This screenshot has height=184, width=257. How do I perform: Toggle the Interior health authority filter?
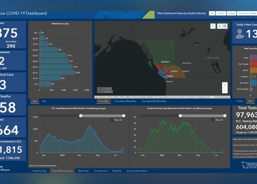point(221,13)
